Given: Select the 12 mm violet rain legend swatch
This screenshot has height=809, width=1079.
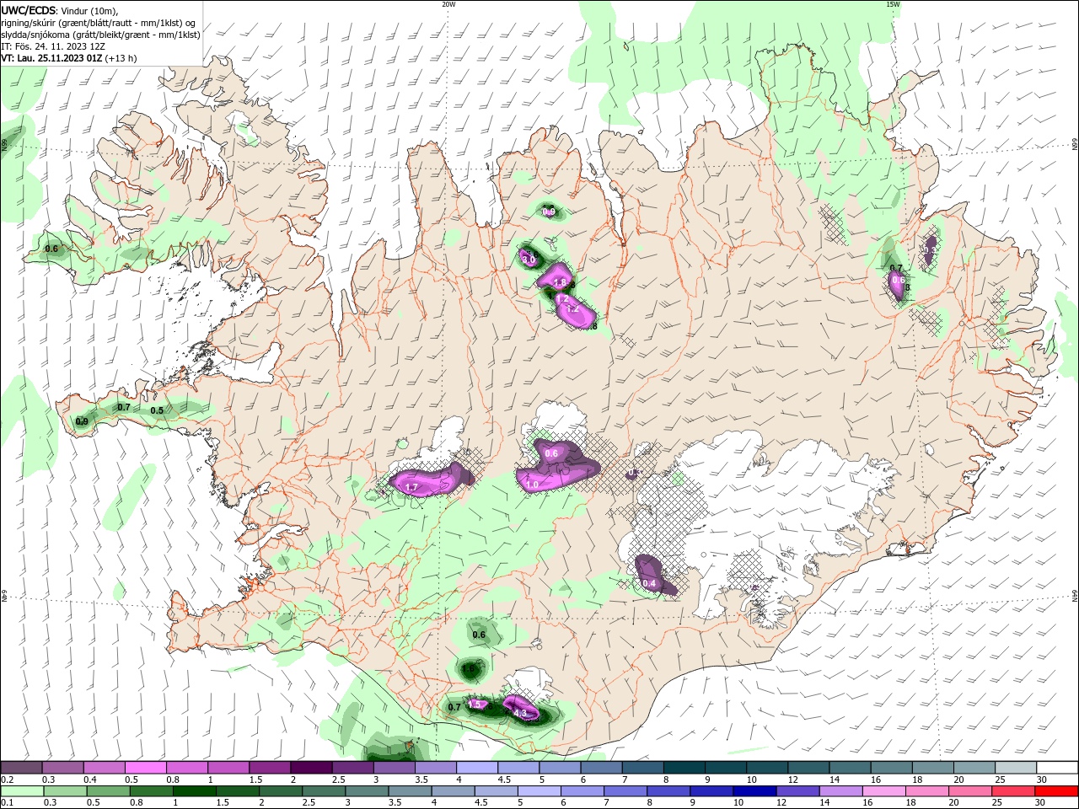Looking at the screenshot, I should click(x=797, y=792).
